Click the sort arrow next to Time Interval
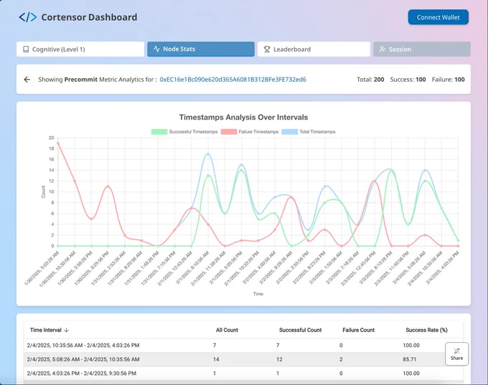488x385 pixels. click(x=66, y=330)
